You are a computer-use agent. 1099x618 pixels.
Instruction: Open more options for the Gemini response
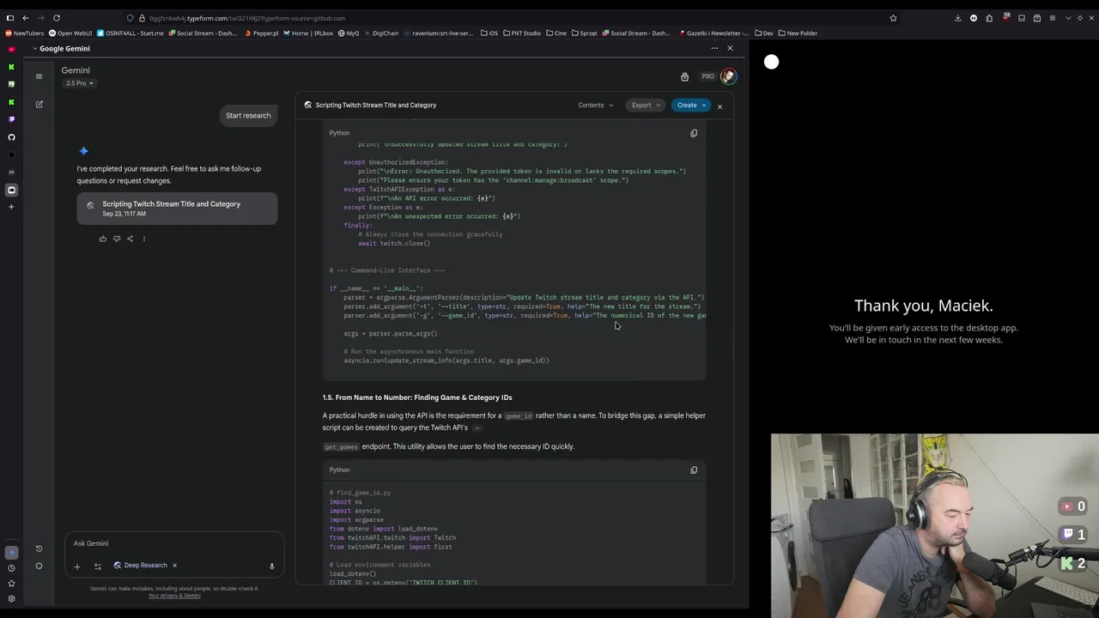coord(144,239)
